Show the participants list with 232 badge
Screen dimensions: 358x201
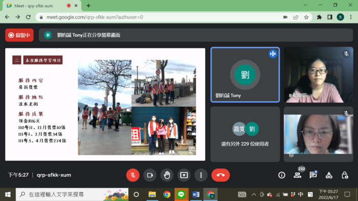coord(298,175)
